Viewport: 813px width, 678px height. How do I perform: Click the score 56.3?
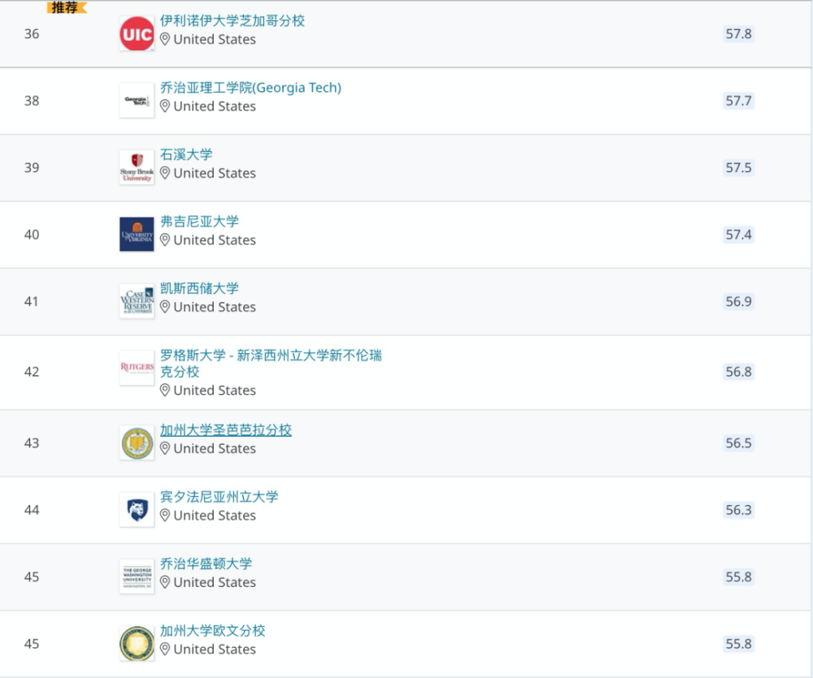(x=738, y=510)
